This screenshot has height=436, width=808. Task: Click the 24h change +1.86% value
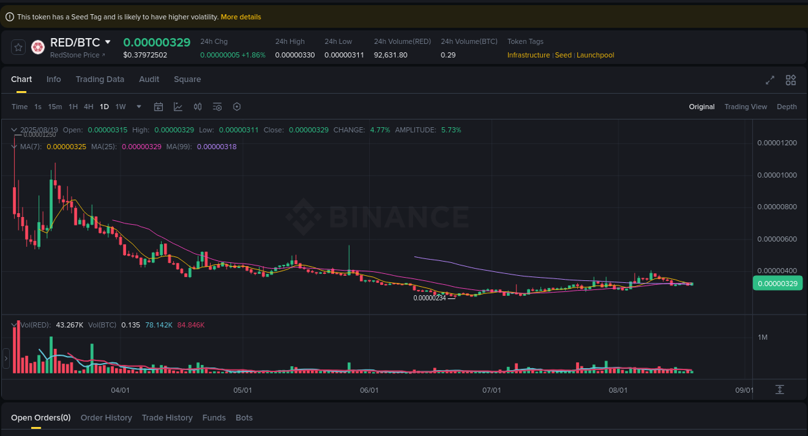pyautogui.click(x=253, y=55)
